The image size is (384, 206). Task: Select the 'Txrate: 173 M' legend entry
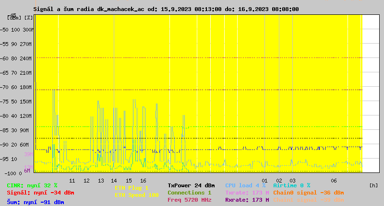coord(247,193)
